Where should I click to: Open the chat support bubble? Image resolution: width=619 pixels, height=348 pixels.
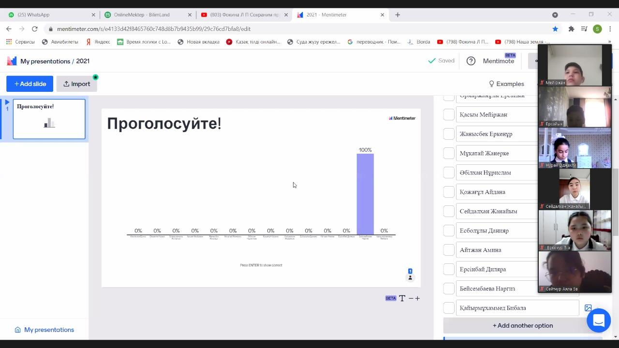(x=598, y=320)
